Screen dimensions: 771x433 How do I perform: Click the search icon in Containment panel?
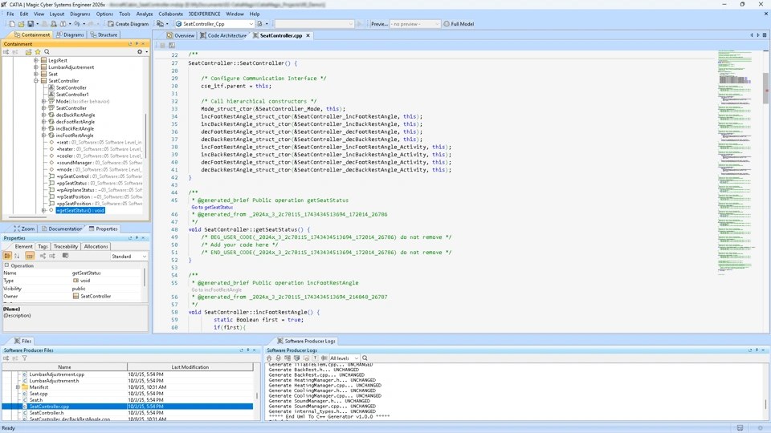(47, 52)
